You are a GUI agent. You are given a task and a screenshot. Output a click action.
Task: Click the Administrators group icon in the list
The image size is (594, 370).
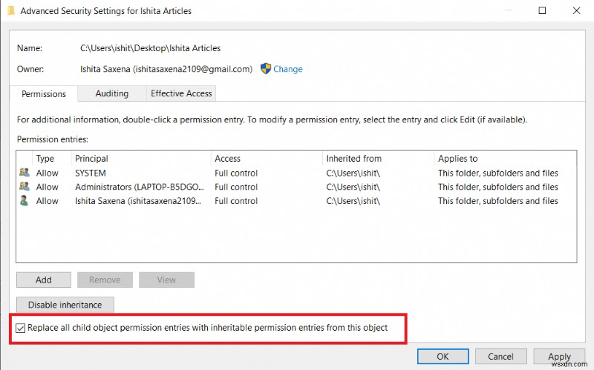point(25,187)
